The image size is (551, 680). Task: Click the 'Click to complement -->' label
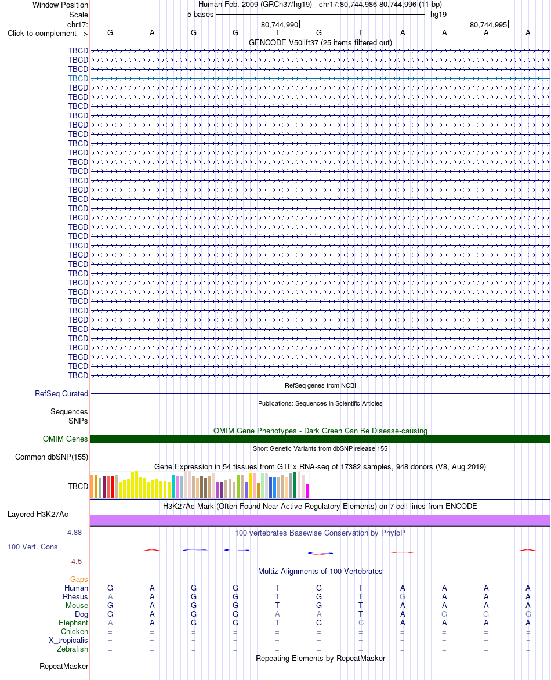pyautogui.click(x=48, y=34)
